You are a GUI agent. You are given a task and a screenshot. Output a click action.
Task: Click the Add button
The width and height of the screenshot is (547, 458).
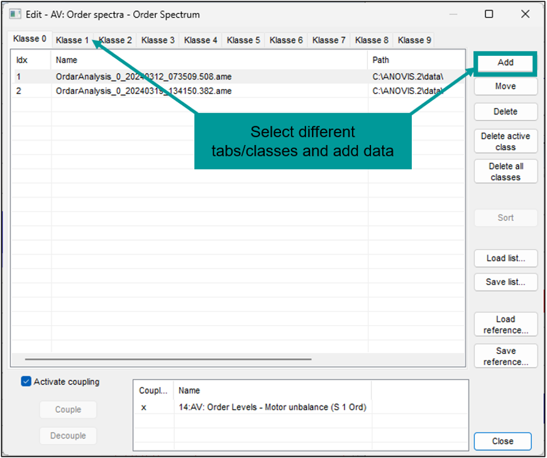pyautogui.click(x=505, y=62)
